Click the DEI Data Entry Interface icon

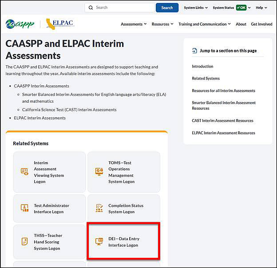click(x=99, y=241)
